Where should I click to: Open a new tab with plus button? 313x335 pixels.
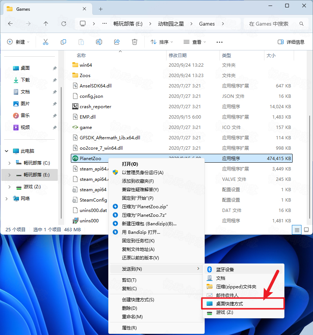click(x=101, y=9)
